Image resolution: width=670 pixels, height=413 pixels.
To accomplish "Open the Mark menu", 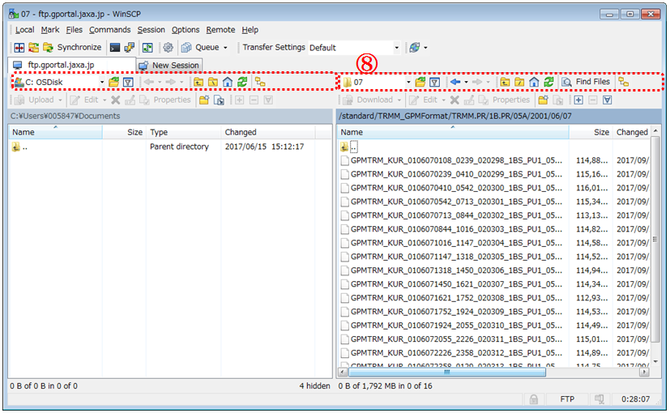I will pyautogui.click(x=50, y=30).
